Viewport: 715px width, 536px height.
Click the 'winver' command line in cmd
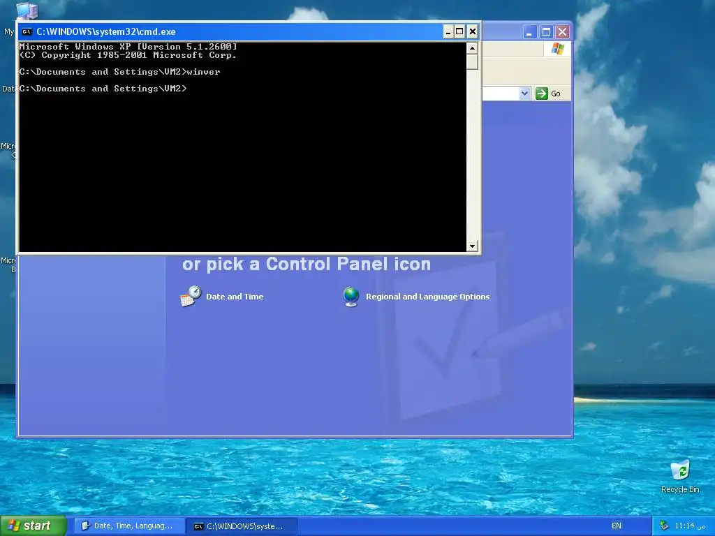click(x=119, y=72)
